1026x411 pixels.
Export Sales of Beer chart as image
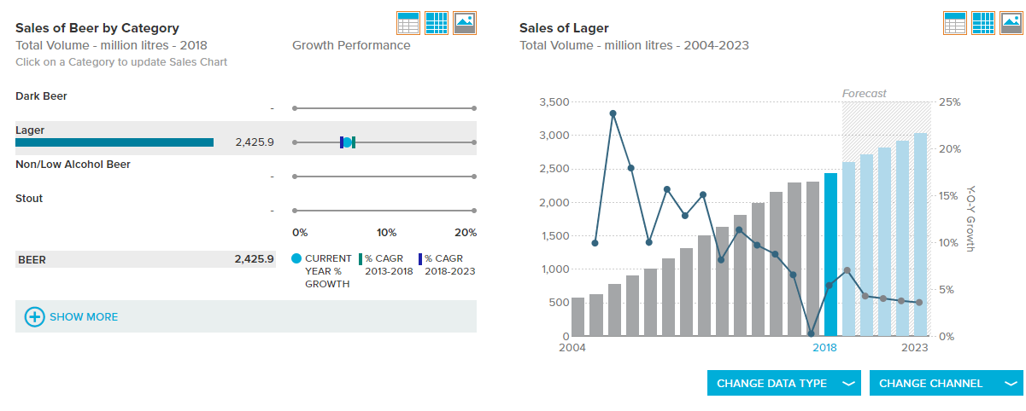click(465, 23)
